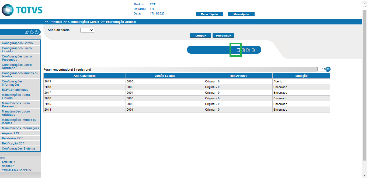Screen dimensions: 368x178
Task: Open Arquivo ECF sidebar menu
Action: tap(20, 133)
